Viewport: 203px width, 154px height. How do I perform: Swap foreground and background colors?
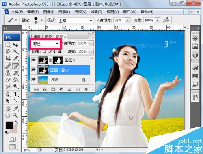click(x=17, y=122)
